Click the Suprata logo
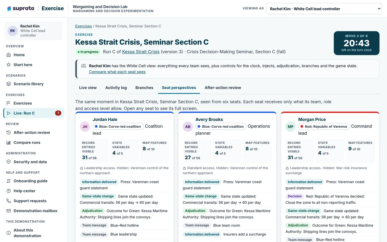 [x=20, y=9]
